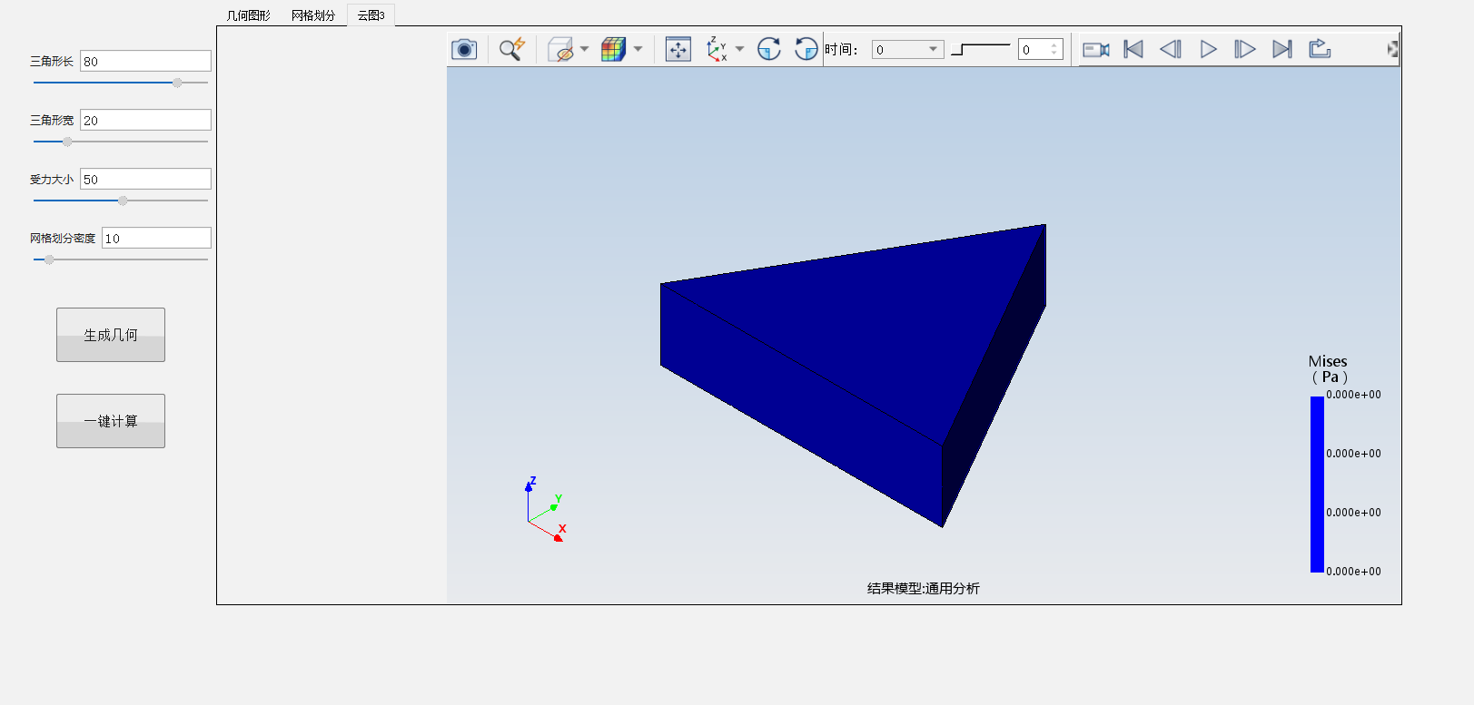Switch to the 几何图形 tab
1474x705 pixels.
249,15
